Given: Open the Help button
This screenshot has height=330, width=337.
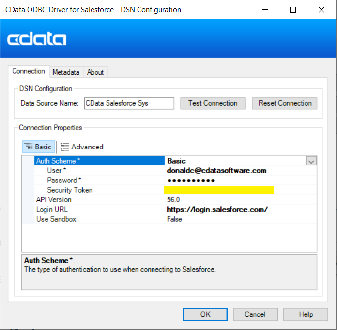Looking at the screenshot, I should 306,314.
